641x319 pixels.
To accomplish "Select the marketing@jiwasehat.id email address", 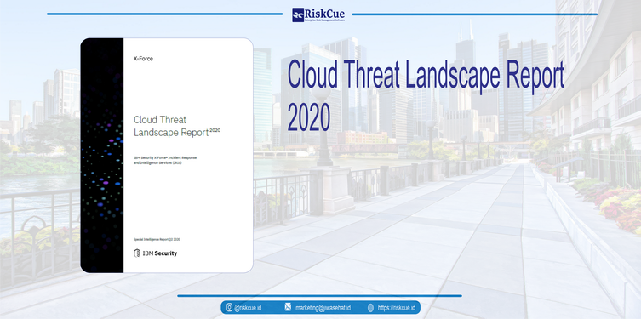I will tap(323, 308).
